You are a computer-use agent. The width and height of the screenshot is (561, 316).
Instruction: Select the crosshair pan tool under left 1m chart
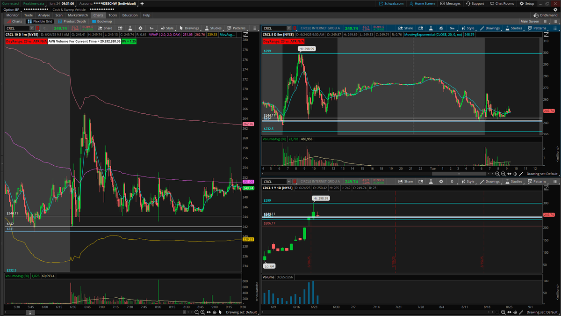point(215,312)
